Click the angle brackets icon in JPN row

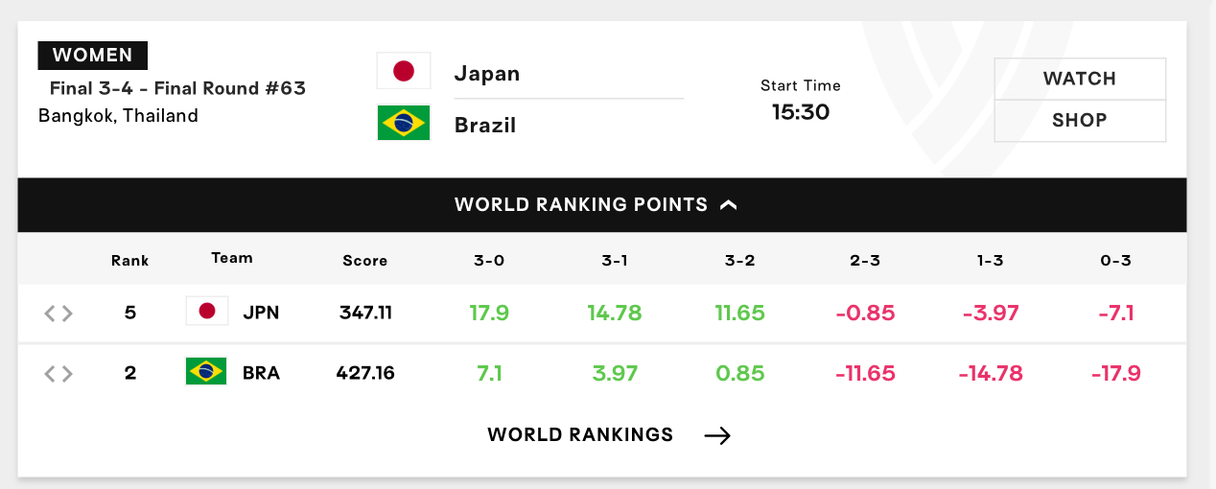click(x=58, y=314)
